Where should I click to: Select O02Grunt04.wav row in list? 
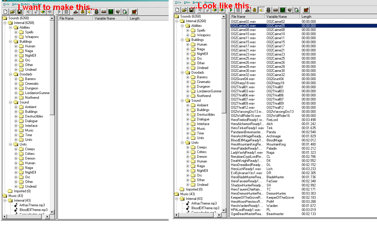(303, 79)
